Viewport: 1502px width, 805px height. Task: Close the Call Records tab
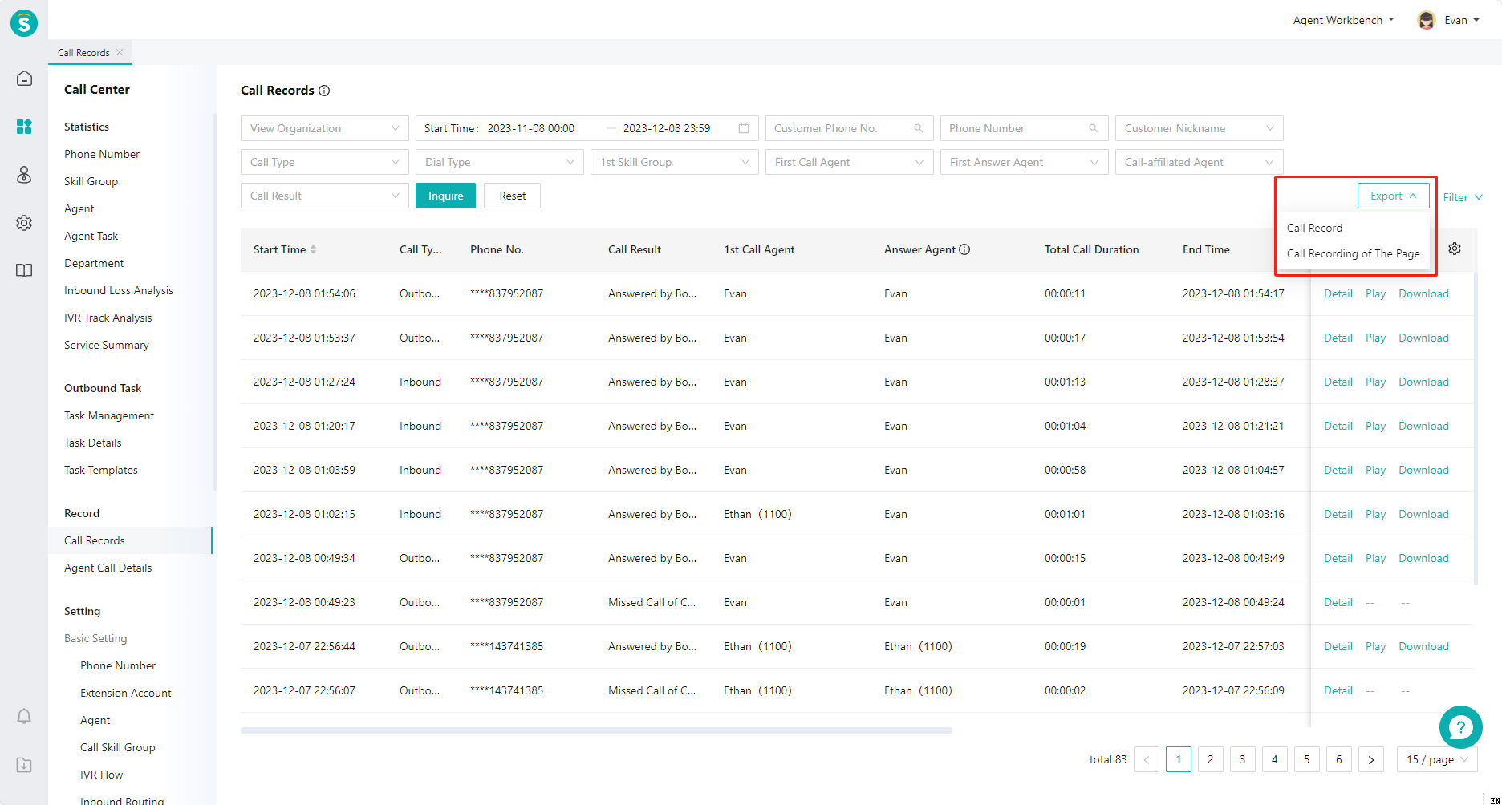(x=120, y=52)
